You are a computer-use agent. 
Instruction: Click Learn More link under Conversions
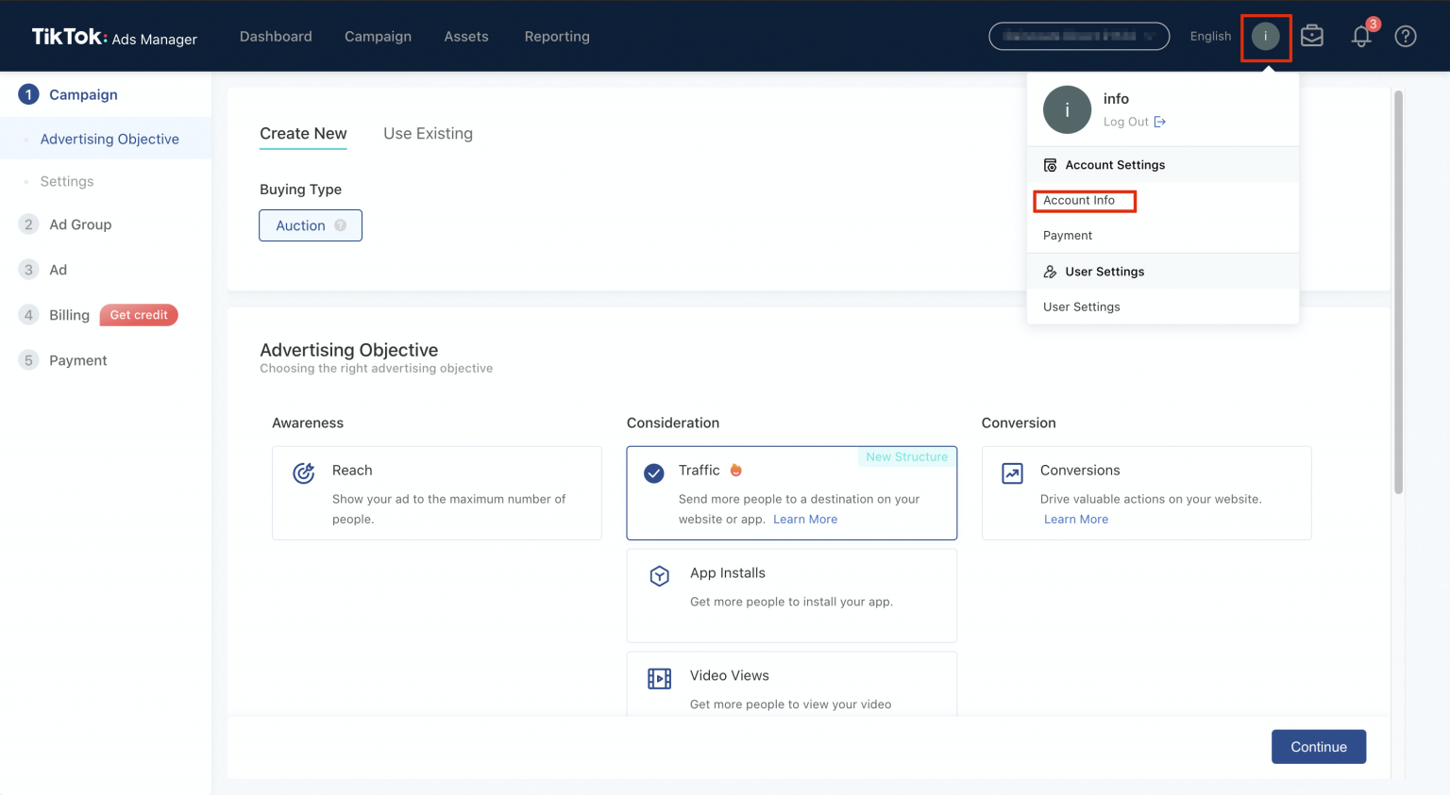coord(1075,520)
